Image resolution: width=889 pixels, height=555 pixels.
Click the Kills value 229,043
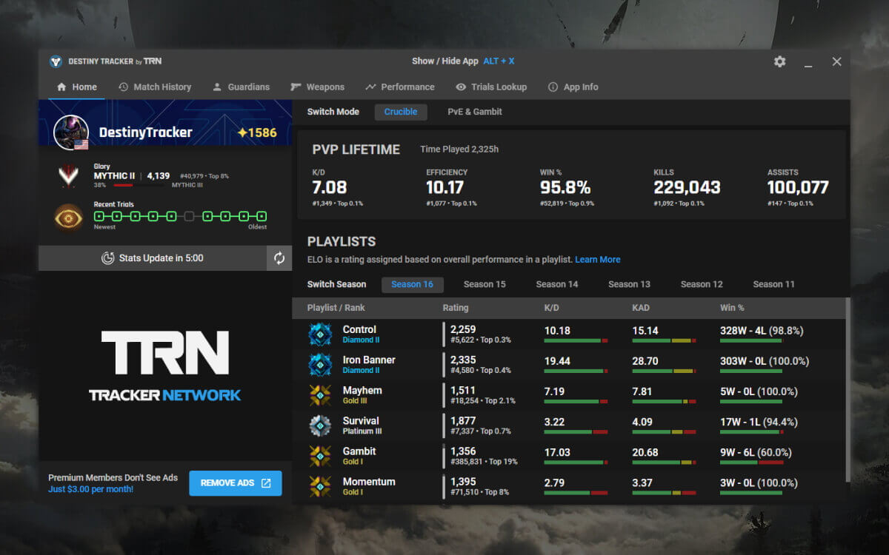point(687,188)
